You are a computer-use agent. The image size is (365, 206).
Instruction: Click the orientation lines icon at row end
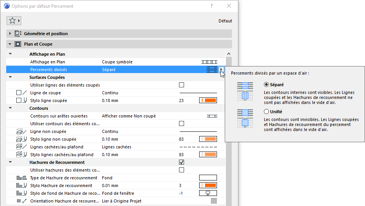tap(214, 201)
